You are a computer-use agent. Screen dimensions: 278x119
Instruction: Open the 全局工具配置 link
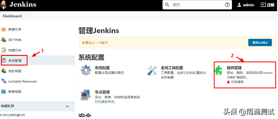tap(172, 68)
